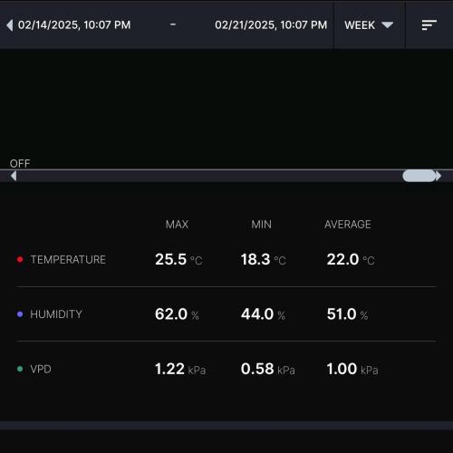Select the start date 02/14/2025, 10:07 PM

click(74, 25)
